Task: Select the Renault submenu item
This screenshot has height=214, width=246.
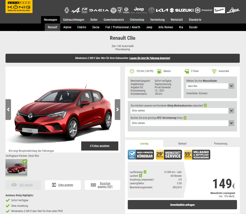Action: (x=52, y=27)
